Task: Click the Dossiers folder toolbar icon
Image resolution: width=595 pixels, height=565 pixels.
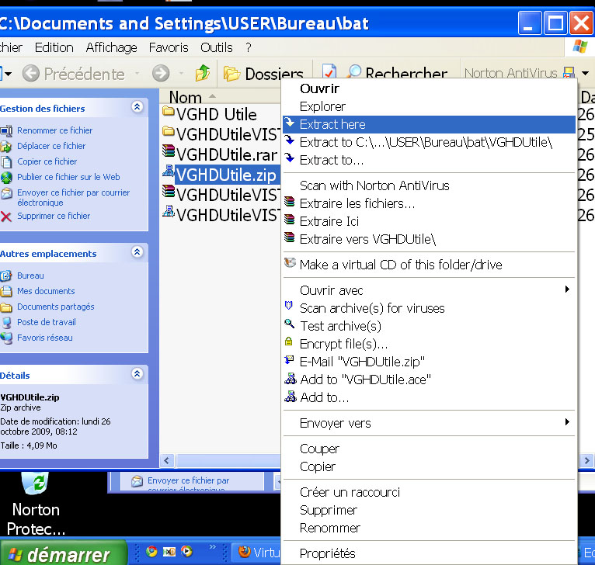Action: [x=231, y=74]
